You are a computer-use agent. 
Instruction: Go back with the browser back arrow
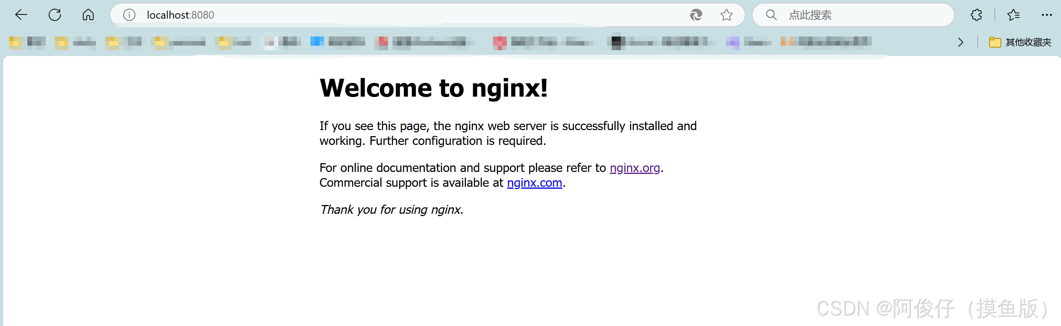pos(21,15)
